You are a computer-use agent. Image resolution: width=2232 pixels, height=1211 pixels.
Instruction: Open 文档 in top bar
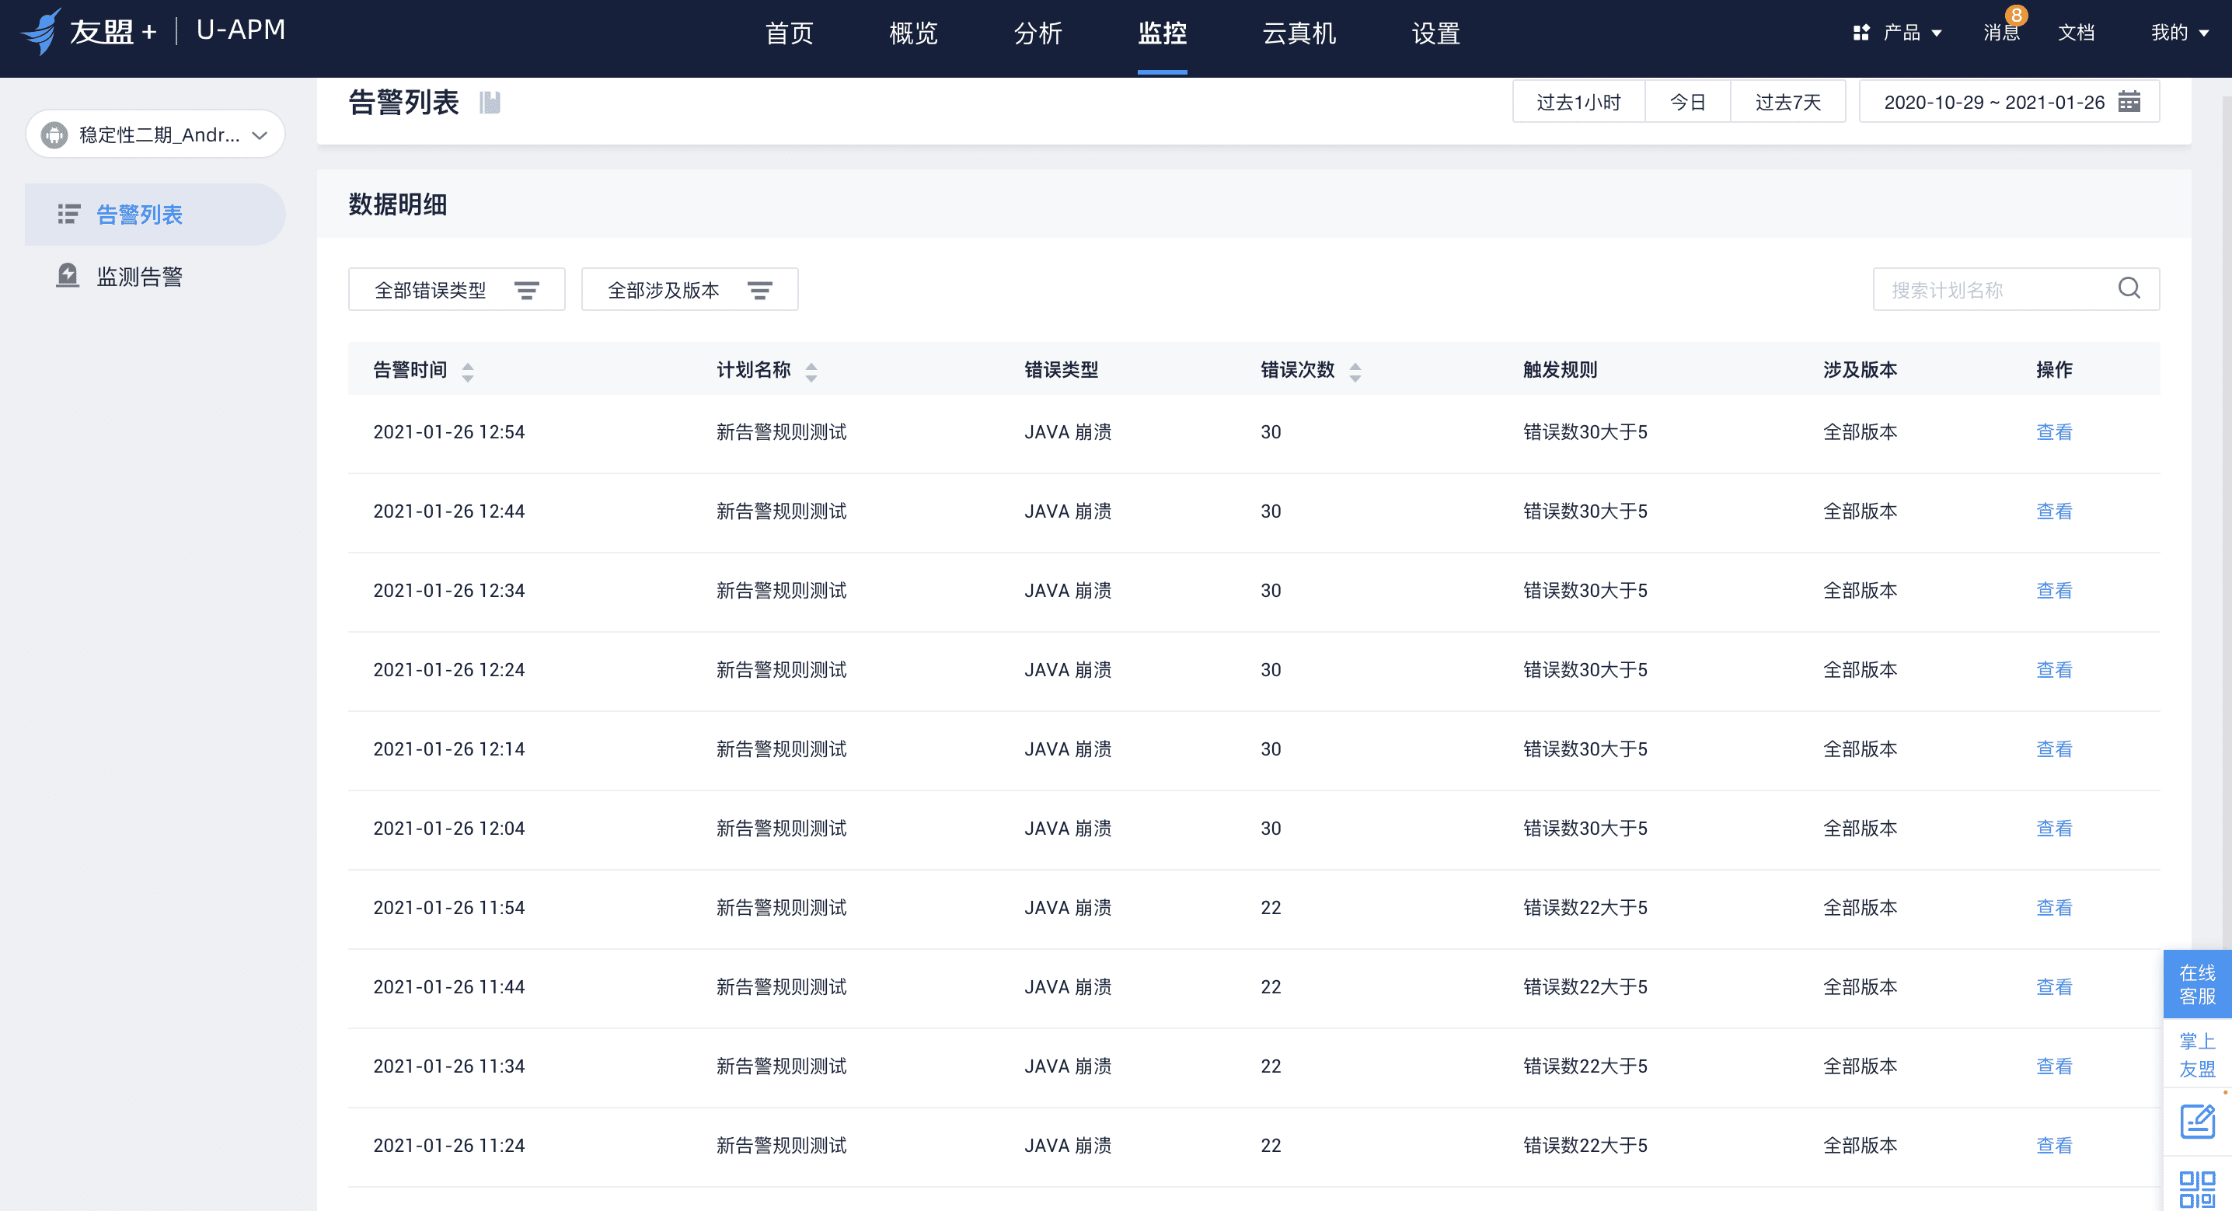[x=2076, y=33]
